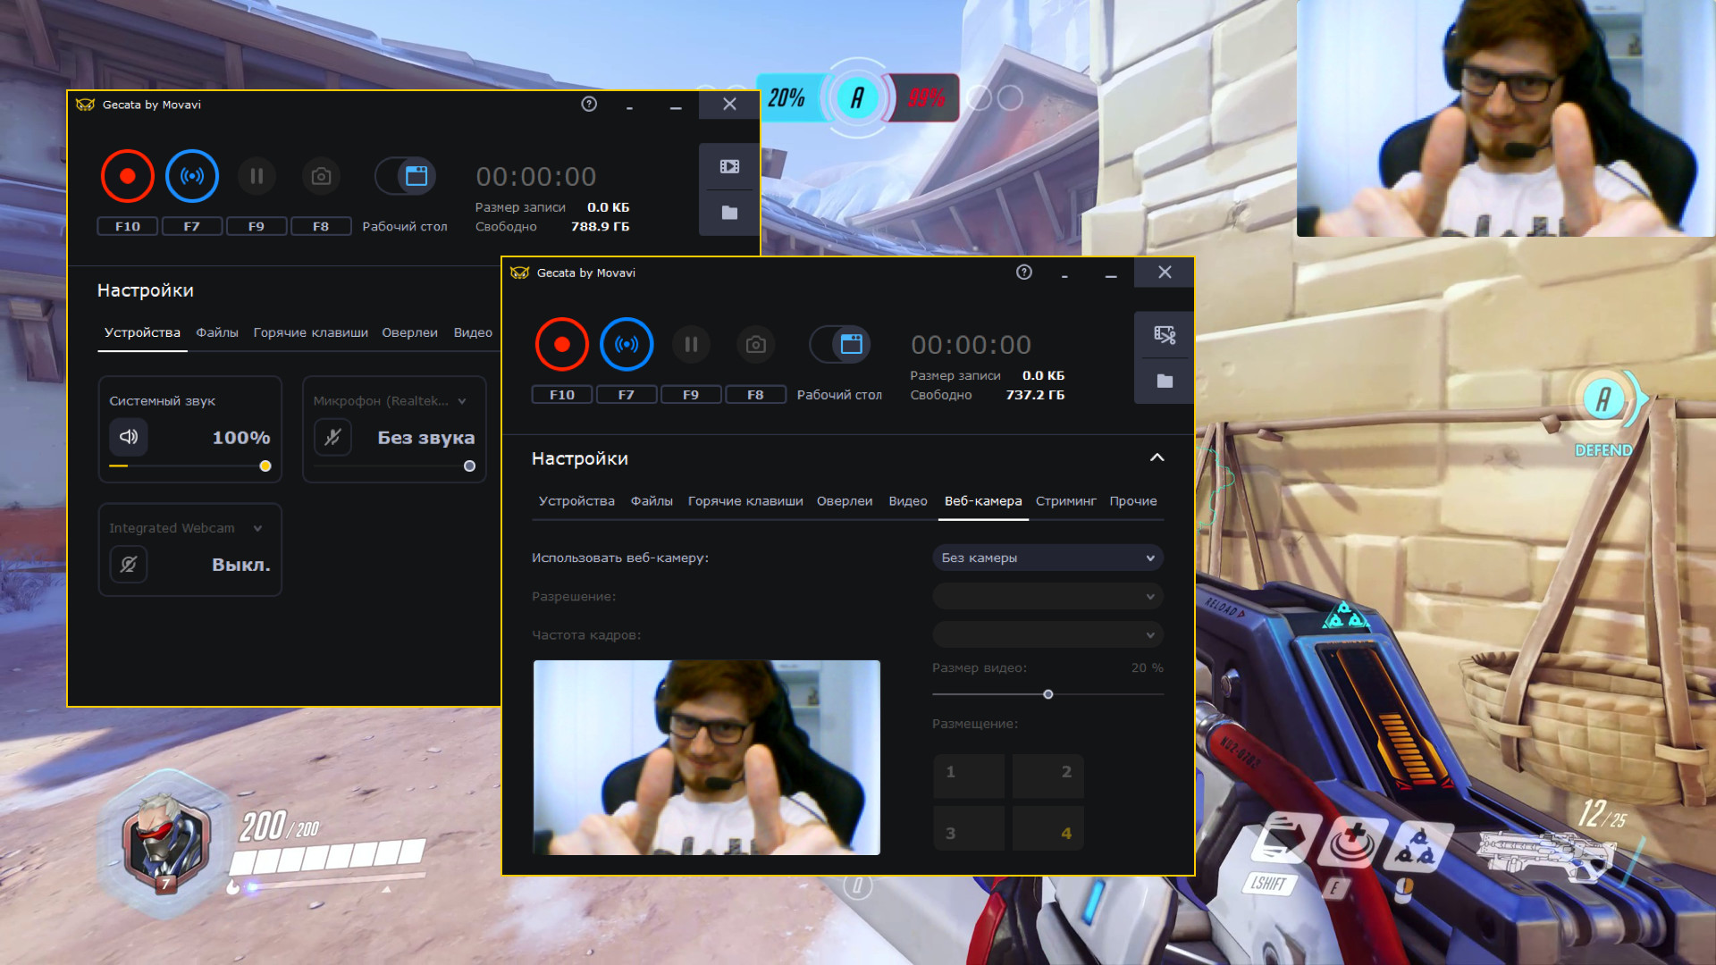Expand the Микрофон (Realtek) device dropdown
The height and width of the screenshot is (965, 1716).
462,401
